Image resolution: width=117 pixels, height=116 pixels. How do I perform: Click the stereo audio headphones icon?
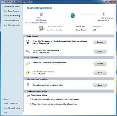[28, 42]
